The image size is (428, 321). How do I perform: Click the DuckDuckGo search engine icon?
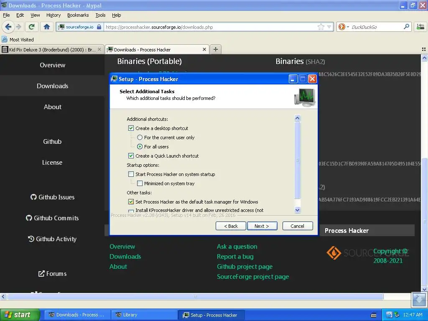[x=341, y=27]
